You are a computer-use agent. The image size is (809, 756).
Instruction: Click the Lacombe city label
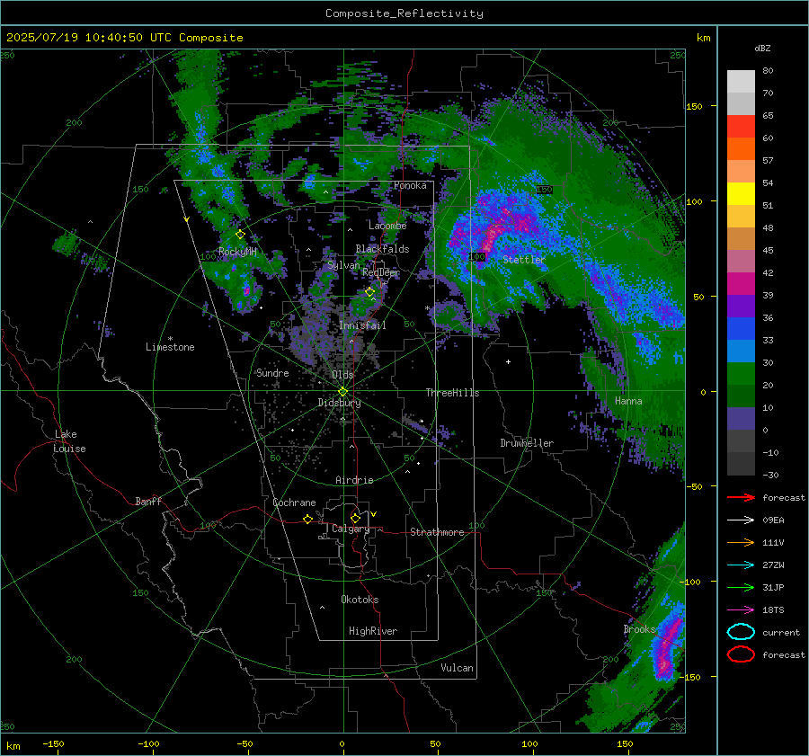(387, 226)
